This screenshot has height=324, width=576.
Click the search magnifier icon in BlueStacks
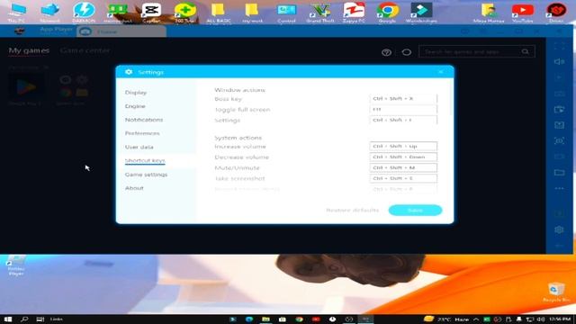[x=526, y=52]
